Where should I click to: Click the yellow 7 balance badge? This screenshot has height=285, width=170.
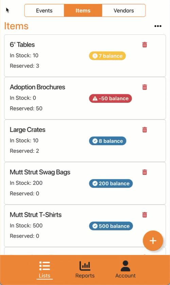107,56
